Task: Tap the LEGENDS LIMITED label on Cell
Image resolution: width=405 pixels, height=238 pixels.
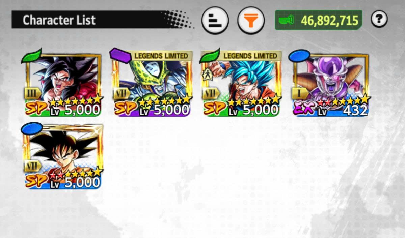Action: click(x=161, y=56)
